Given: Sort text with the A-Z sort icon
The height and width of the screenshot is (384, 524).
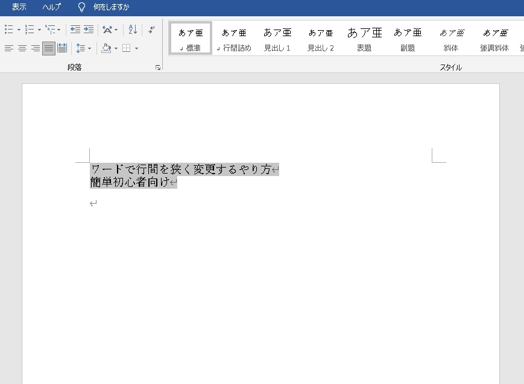Looking at the screenshot, I should [x=133, y=30].
